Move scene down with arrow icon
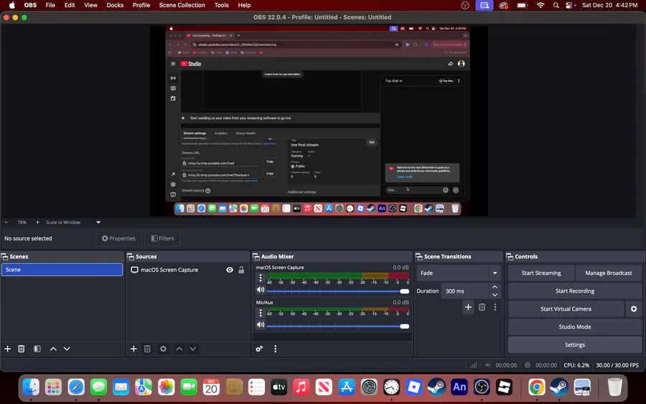Image resolution: width=646 pixels, height=404 pixels. [67, 349]
